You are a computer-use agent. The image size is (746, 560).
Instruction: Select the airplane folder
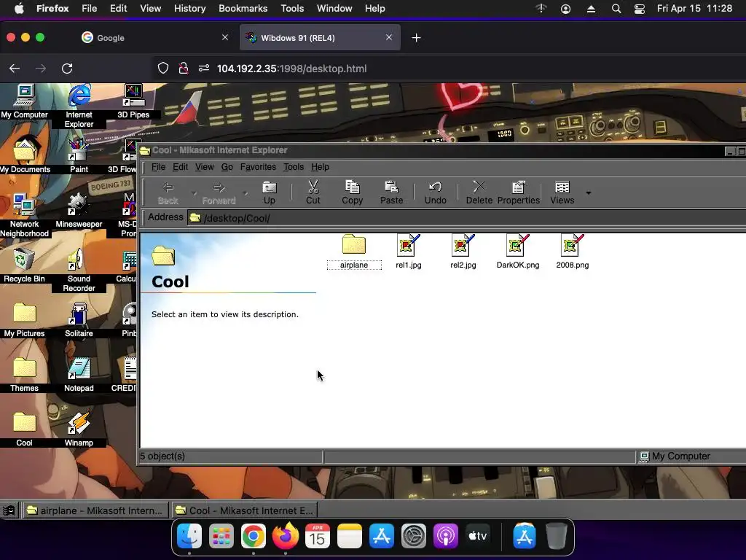(354, 252)
